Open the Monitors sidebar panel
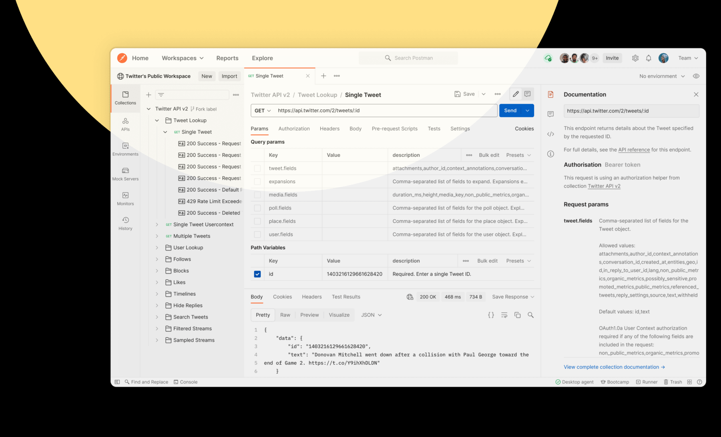The image size is (721, 437). point(125,199)
